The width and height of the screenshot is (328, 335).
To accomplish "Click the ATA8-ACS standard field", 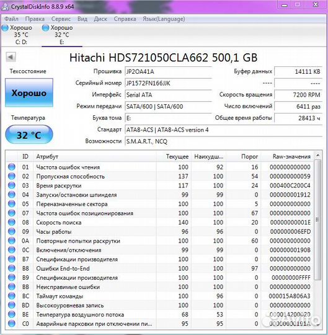I will point(223,130).
